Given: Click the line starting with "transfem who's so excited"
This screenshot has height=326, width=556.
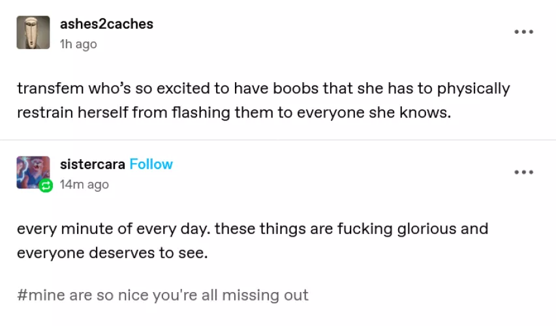Looking at the screenshot, I should tap(263, 89).
